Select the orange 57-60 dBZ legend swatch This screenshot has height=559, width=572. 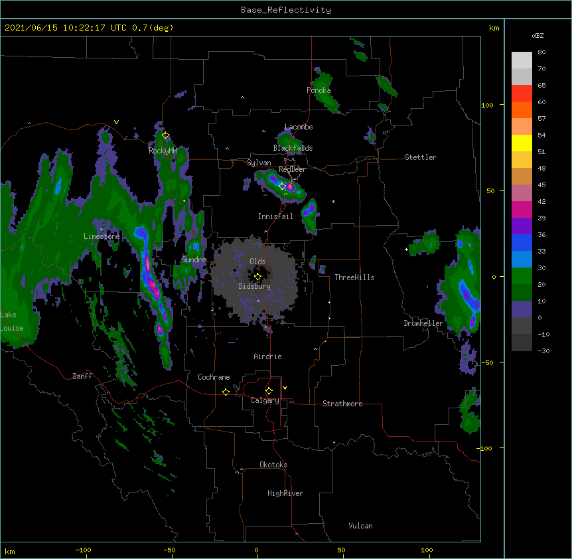(x=522, y=110)
